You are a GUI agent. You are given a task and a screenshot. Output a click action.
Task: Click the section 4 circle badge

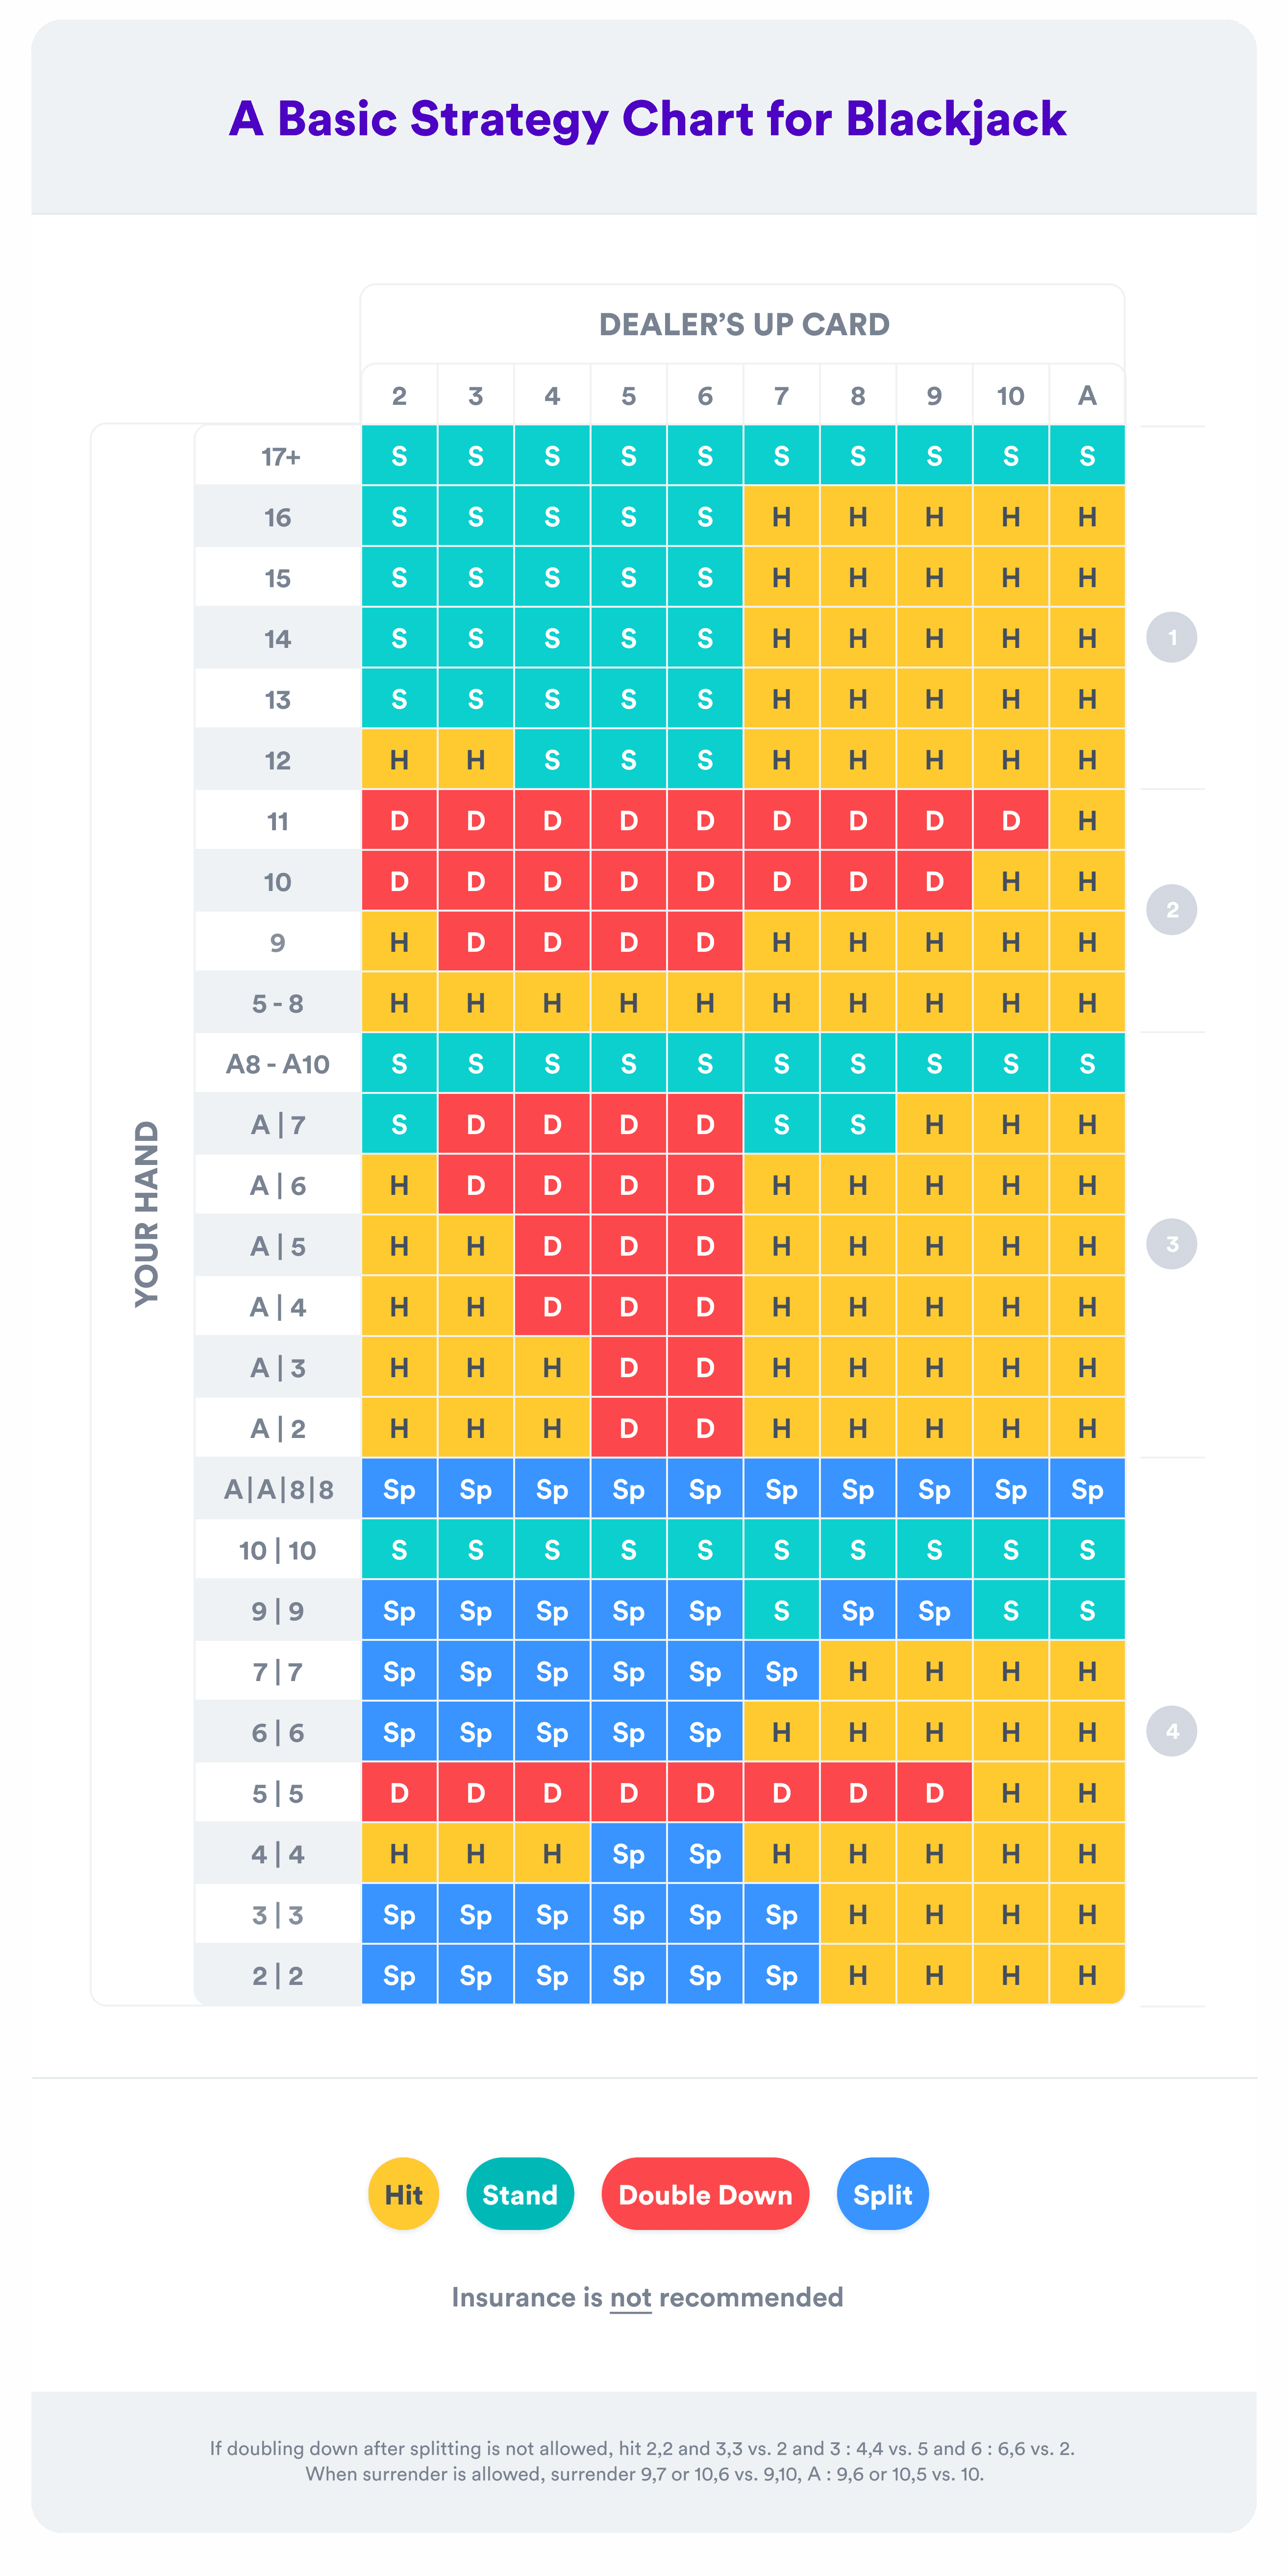click(1172, 1731)
